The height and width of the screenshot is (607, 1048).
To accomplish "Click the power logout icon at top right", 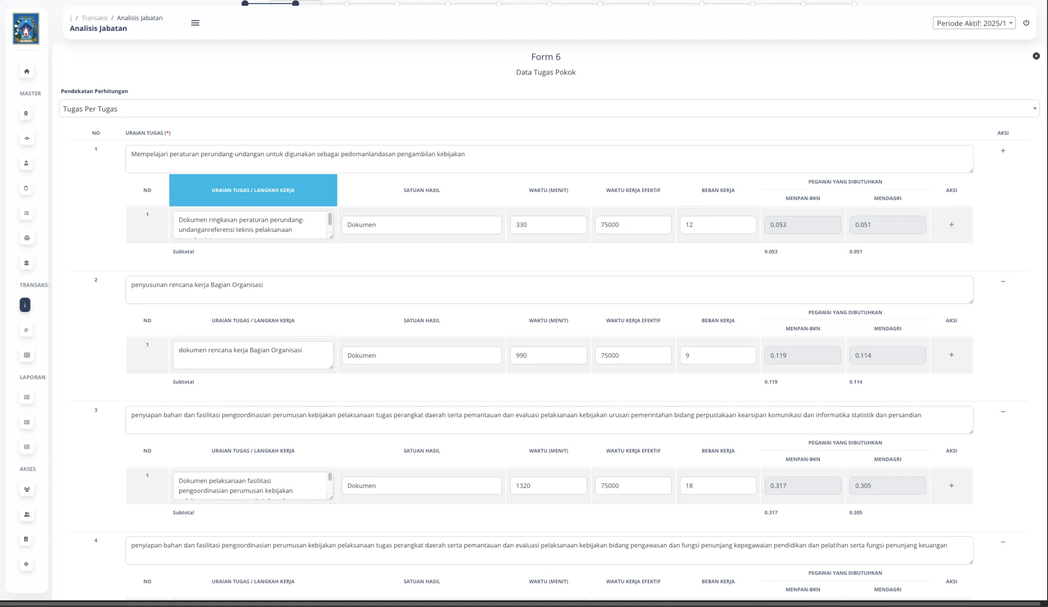I will (x=1026, y=23).
